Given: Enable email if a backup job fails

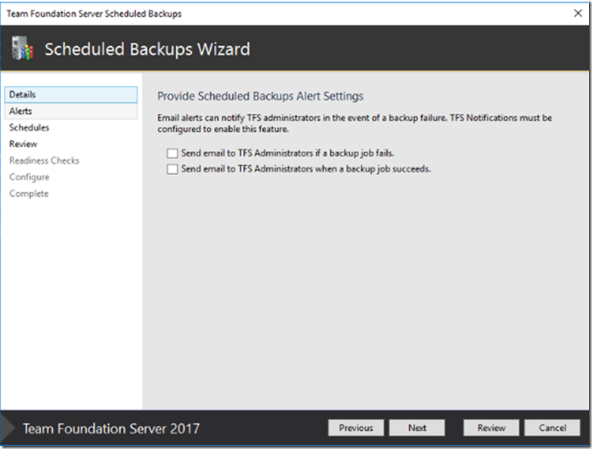Looking at the screenshot, I should (x=172, y=153).
